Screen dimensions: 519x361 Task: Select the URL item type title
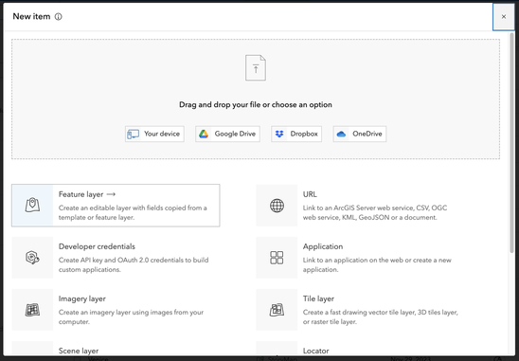[x=310, y=194]
